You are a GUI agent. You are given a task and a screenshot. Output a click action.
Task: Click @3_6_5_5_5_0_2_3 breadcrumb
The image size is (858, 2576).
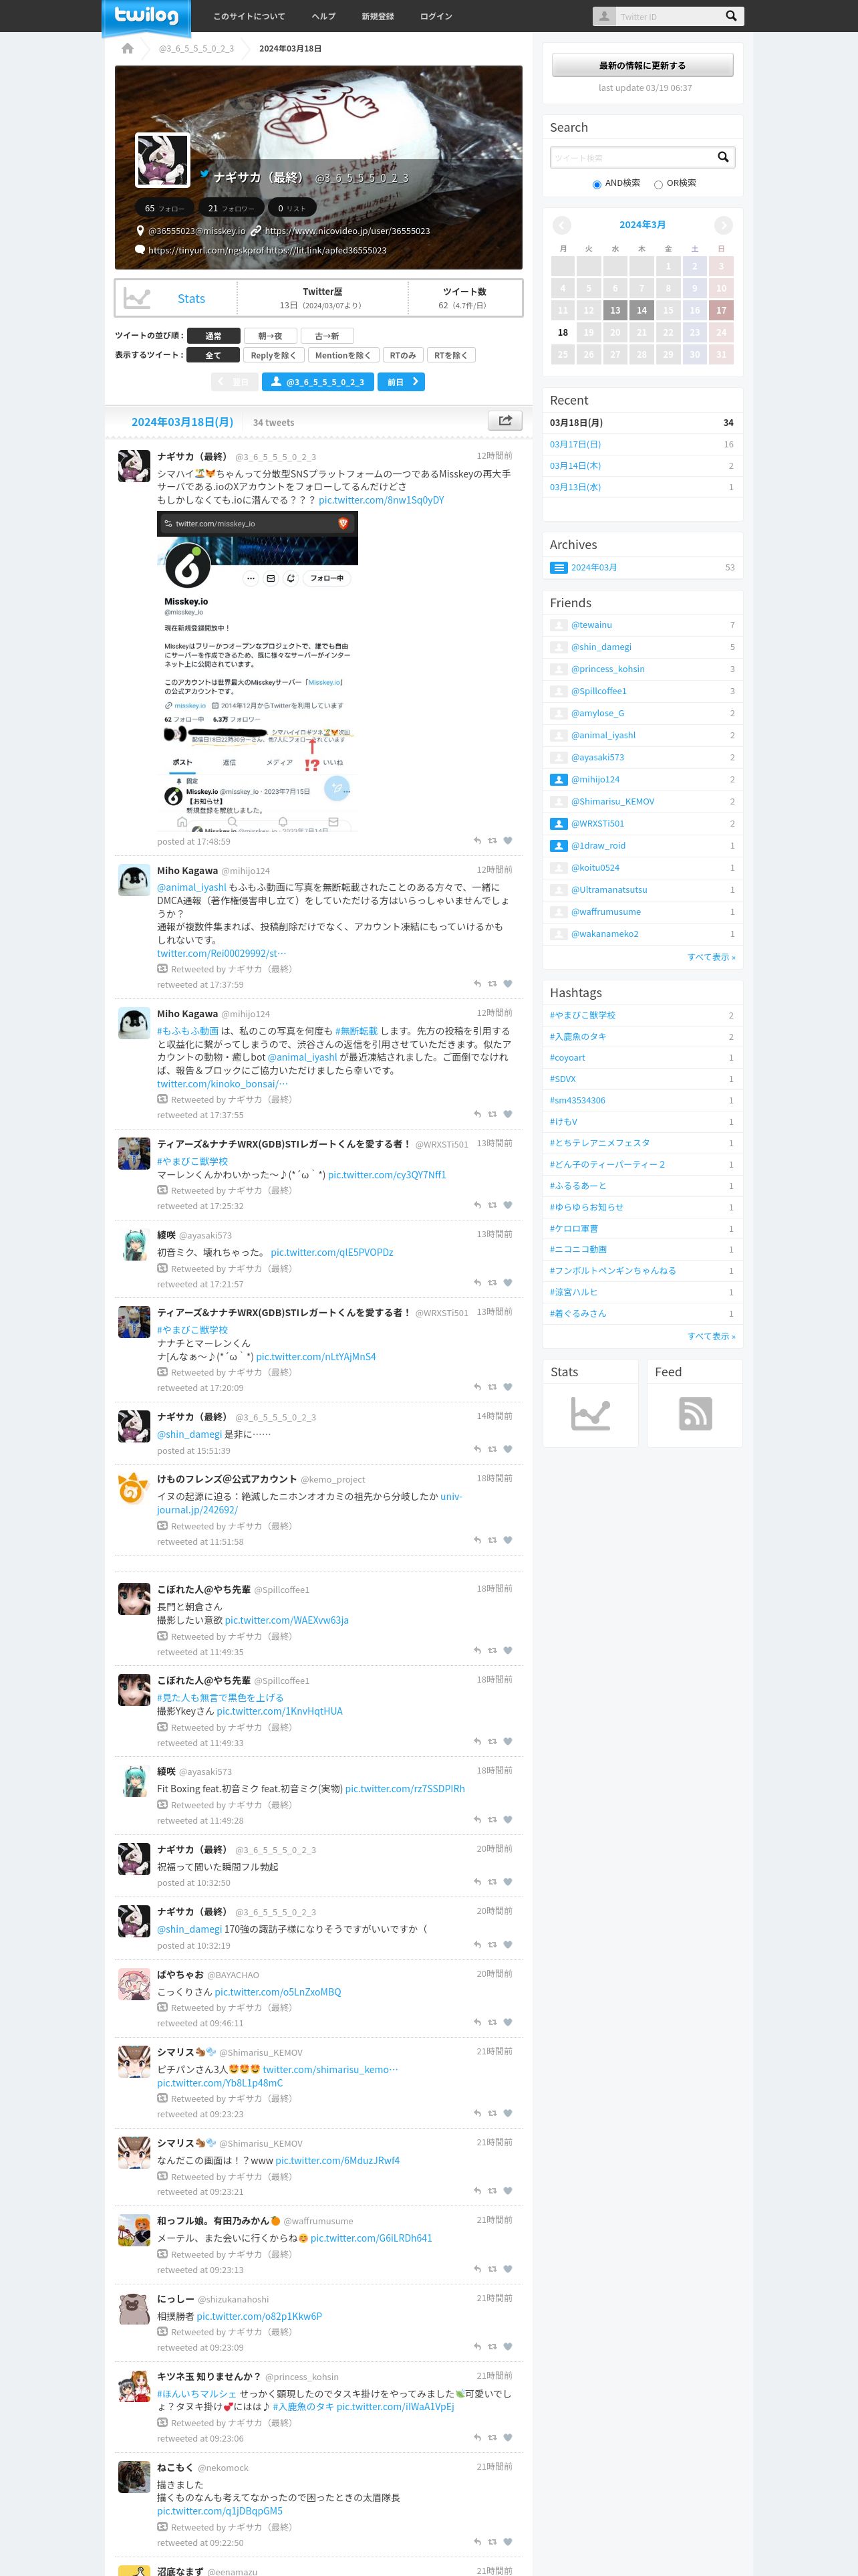click(x=196, y=48)
